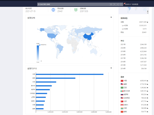Screen dimensions: 154x115
Task: Click the magnifier search icon
Action: click(121, 4)
